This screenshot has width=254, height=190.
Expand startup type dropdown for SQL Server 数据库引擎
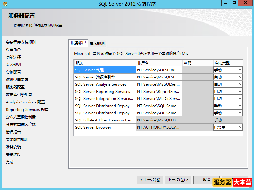click(240, 77)
